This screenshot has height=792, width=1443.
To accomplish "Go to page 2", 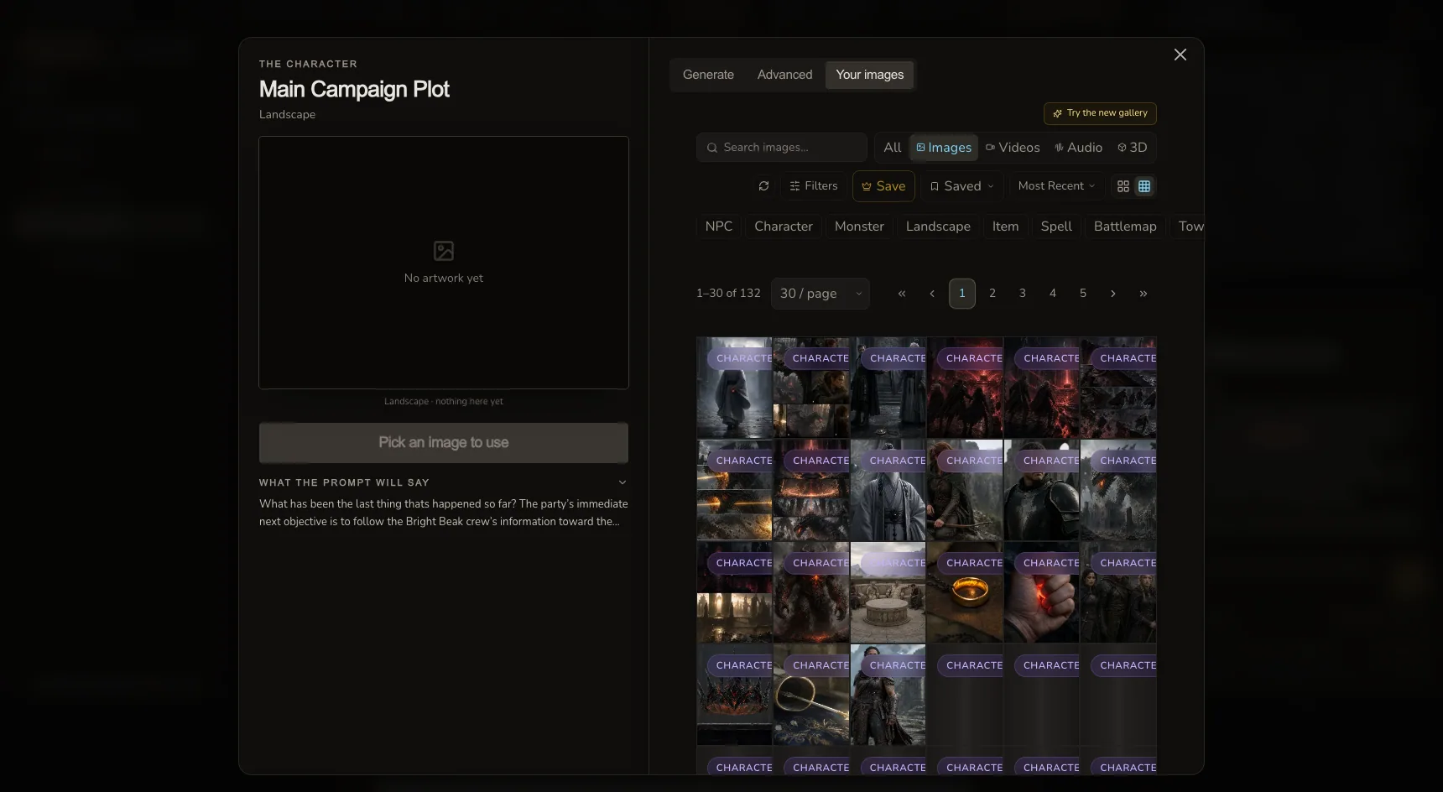I will tap(992, 294).
